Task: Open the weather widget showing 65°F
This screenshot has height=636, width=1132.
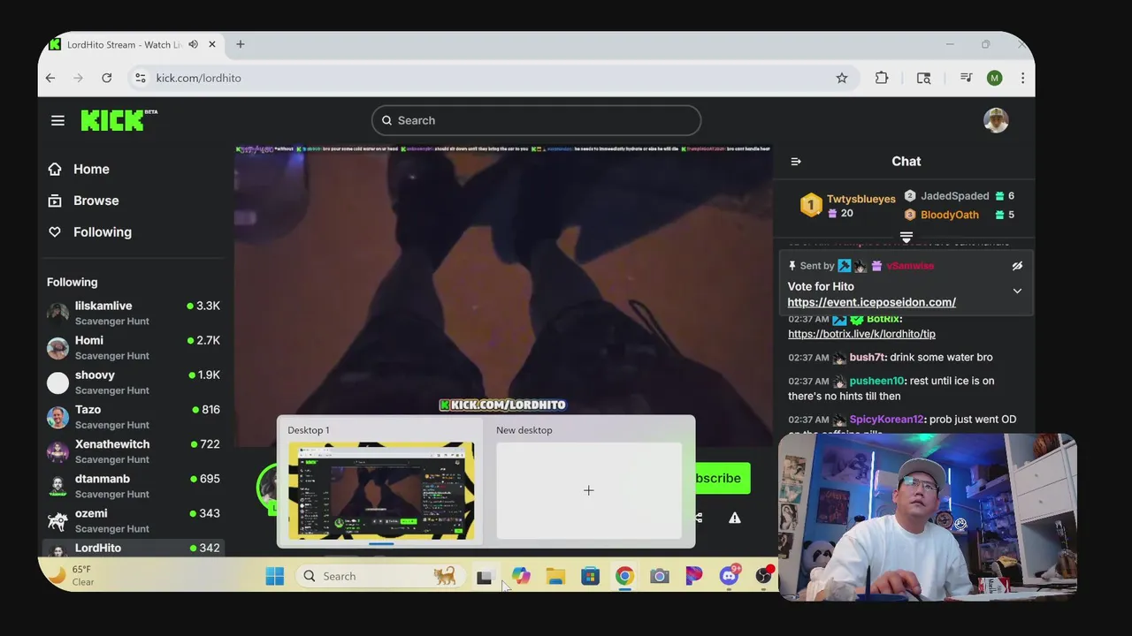Action: point(71,576)
